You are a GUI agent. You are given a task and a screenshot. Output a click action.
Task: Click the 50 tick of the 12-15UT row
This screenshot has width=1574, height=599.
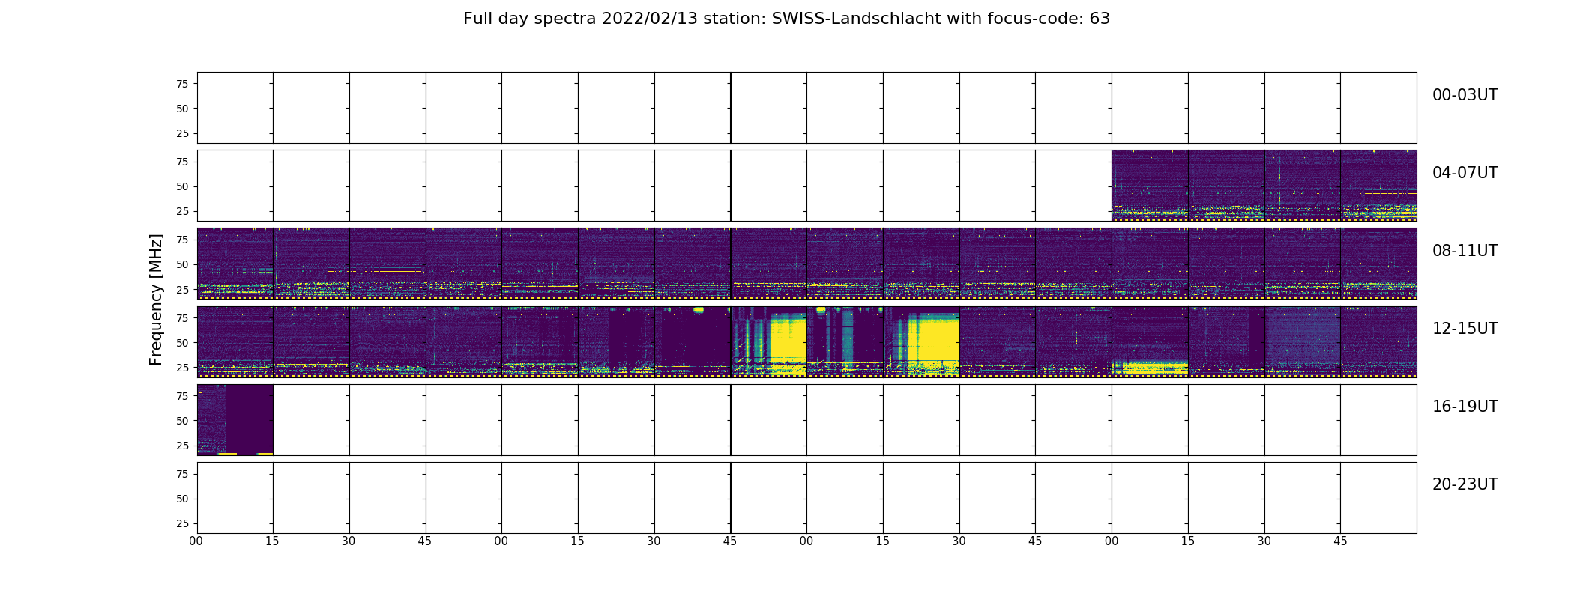(x=182, y=343)
